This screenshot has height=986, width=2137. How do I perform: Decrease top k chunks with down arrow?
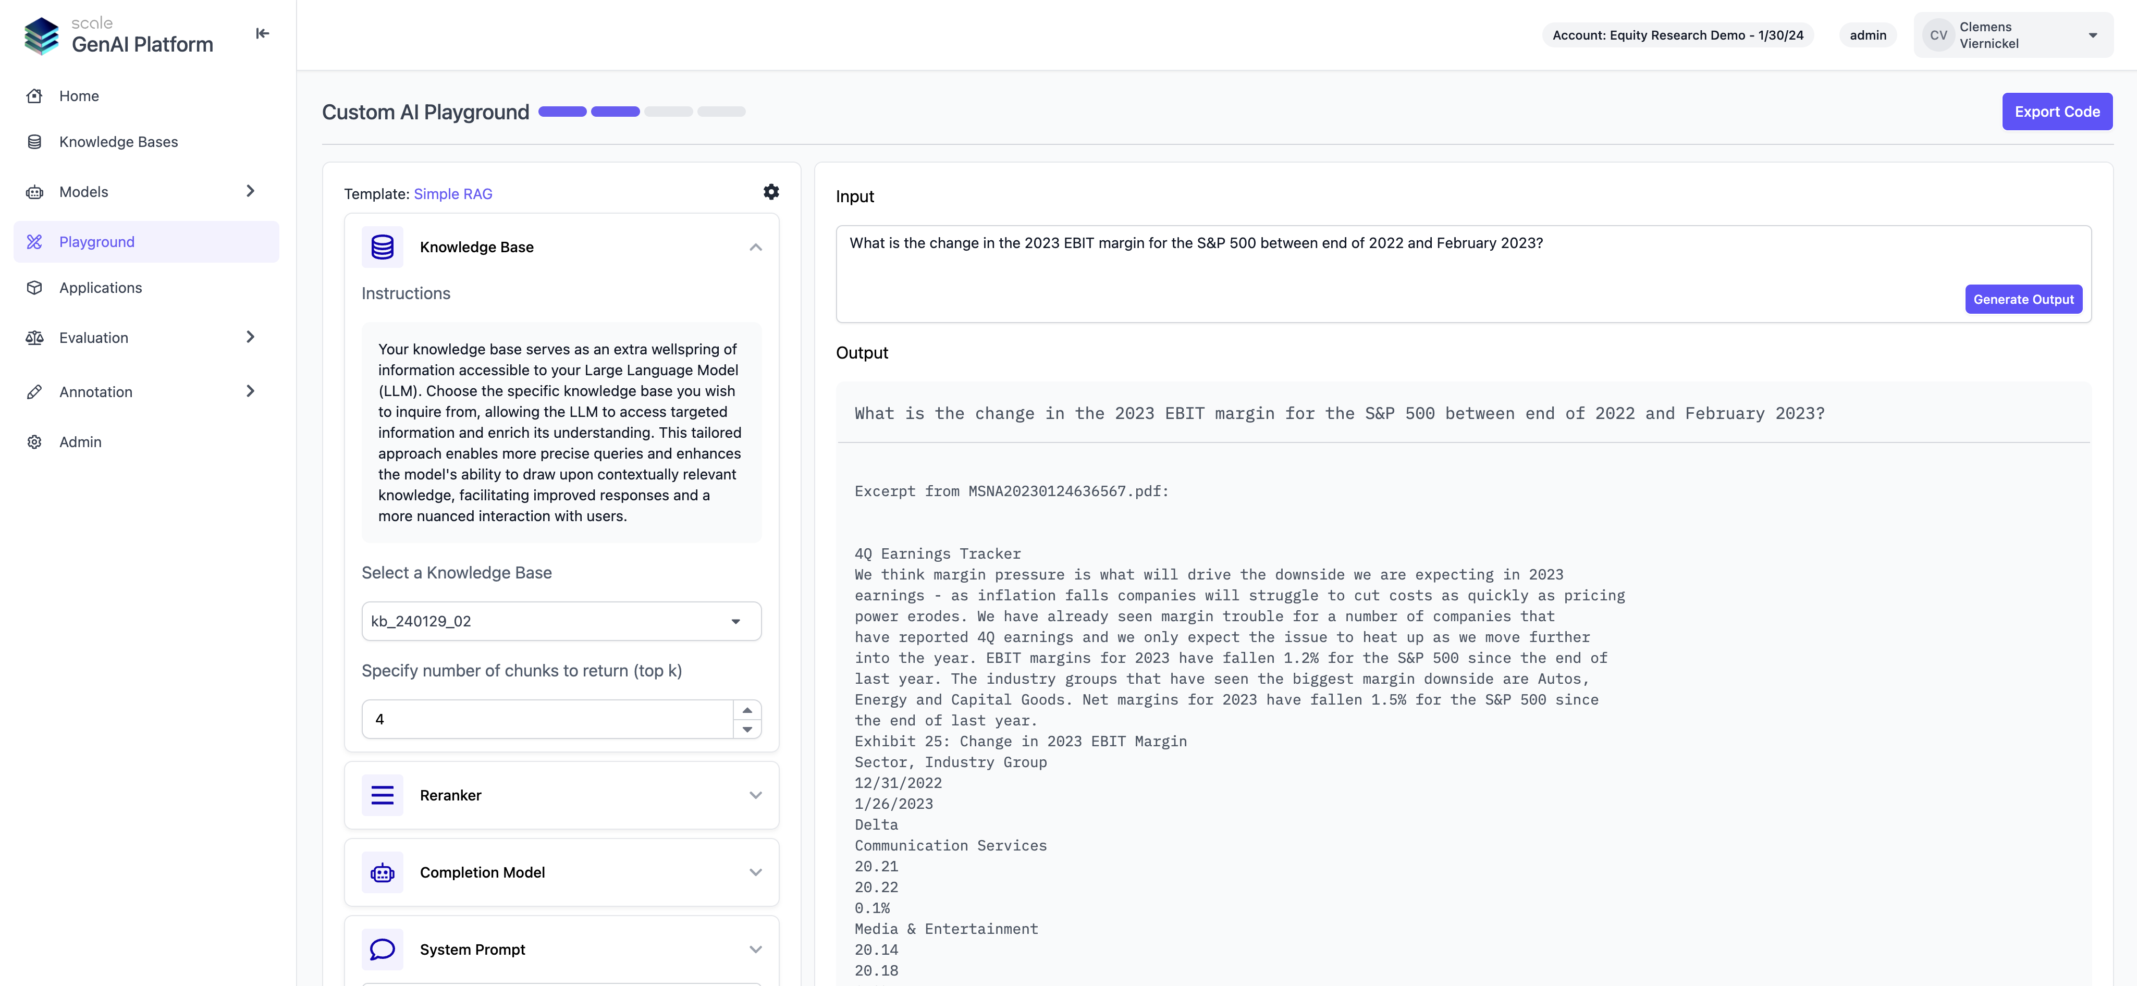(x=746, y=729)
